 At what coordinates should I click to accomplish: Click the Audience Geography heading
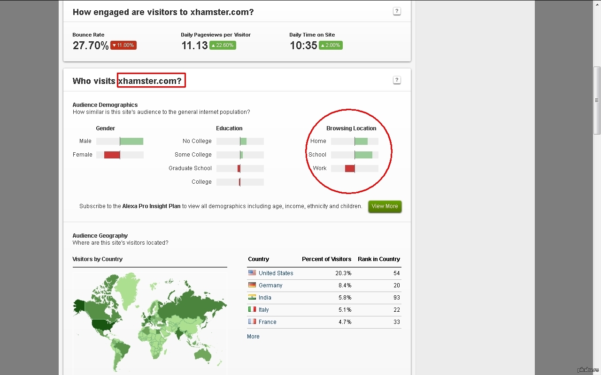point(100,236)
